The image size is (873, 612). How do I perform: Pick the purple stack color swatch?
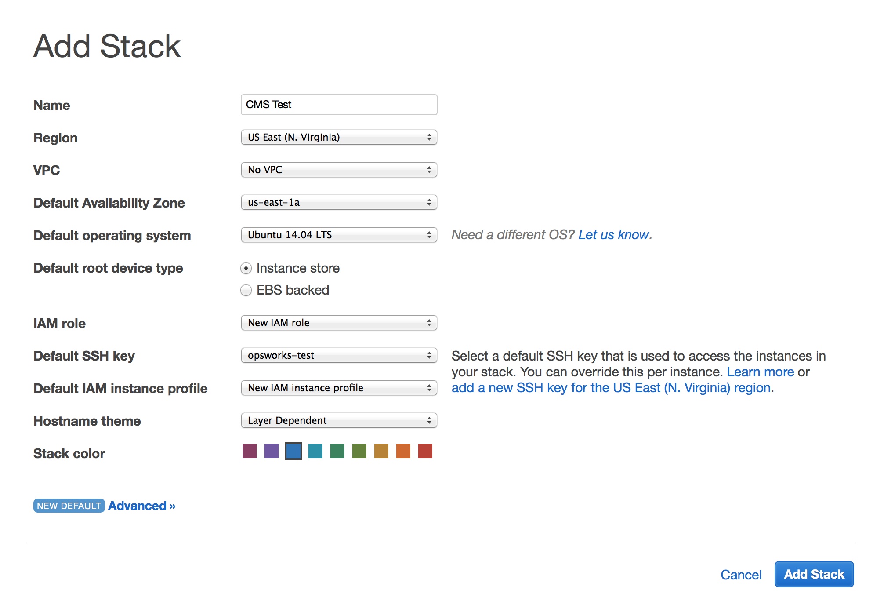272,451
